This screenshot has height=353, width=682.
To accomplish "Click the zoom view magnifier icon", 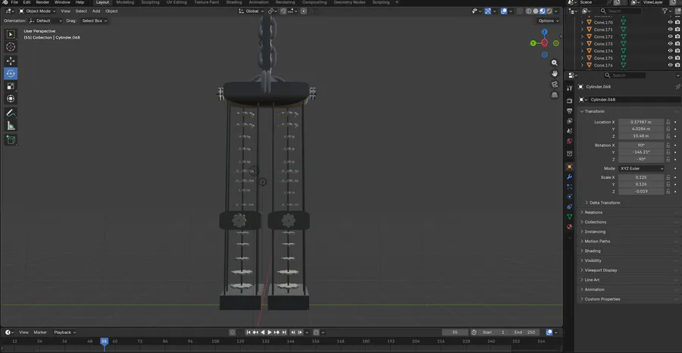I will tap(555, 63).
